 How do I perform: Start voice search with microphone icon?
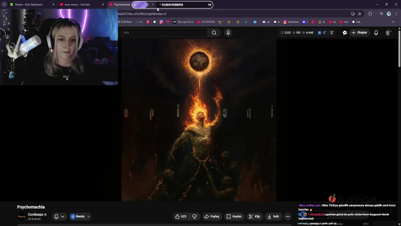(228, 33)
